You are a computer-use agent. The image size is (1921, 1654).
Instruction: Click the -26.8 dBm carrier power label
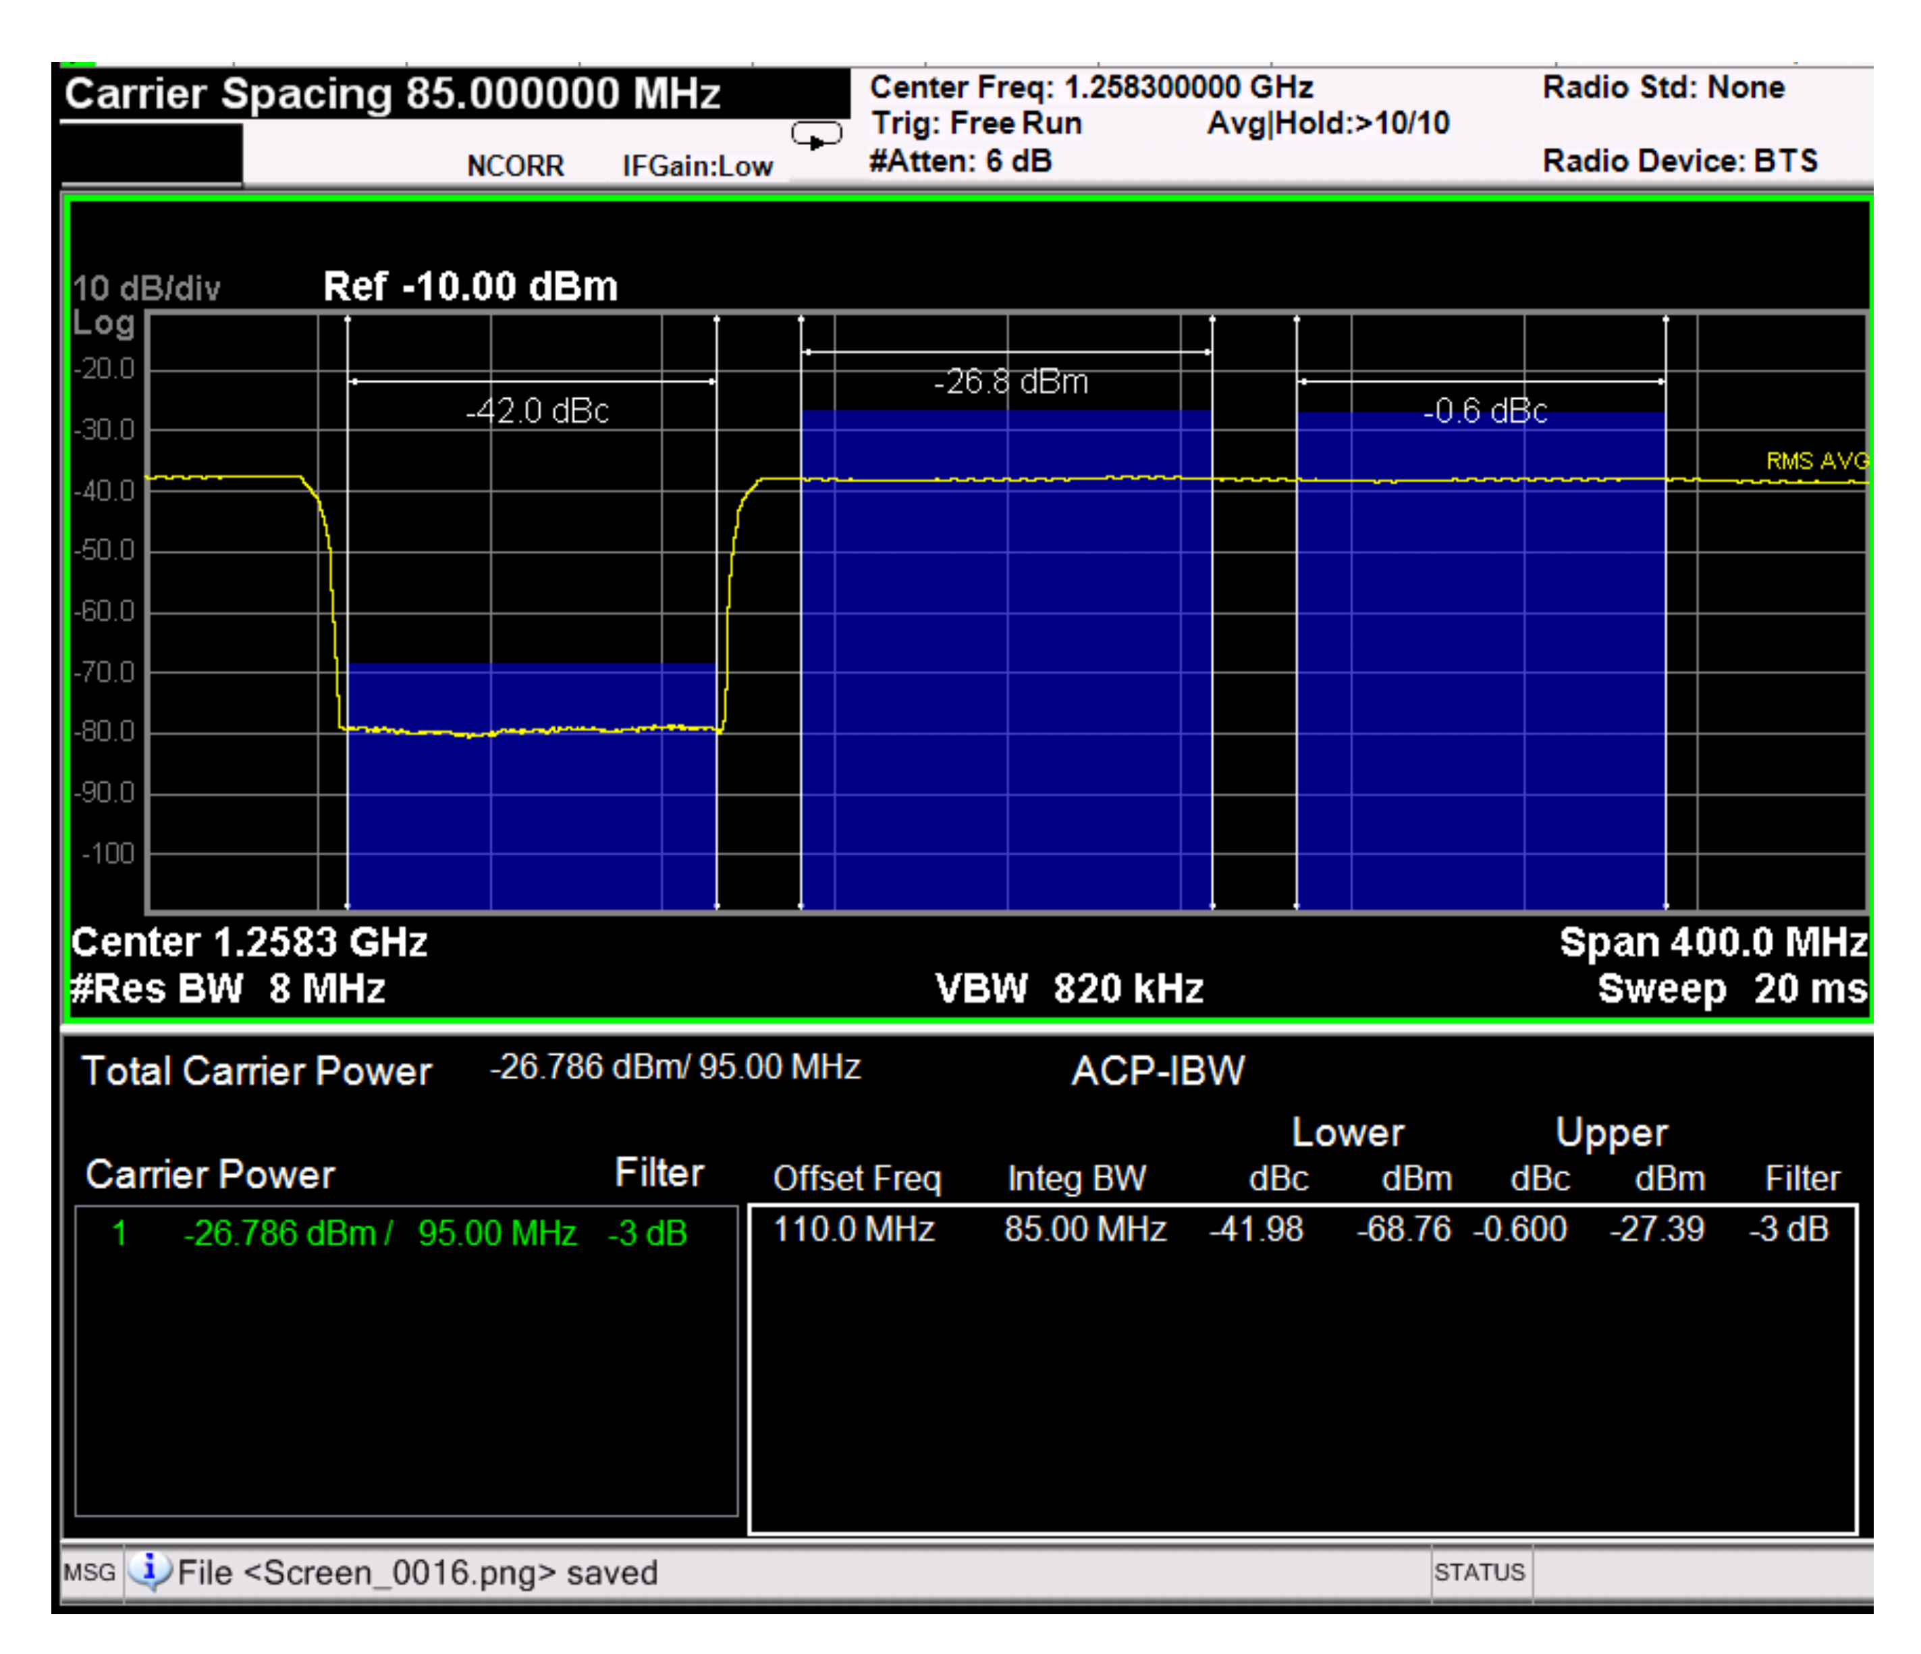(x=1010, y=382)
